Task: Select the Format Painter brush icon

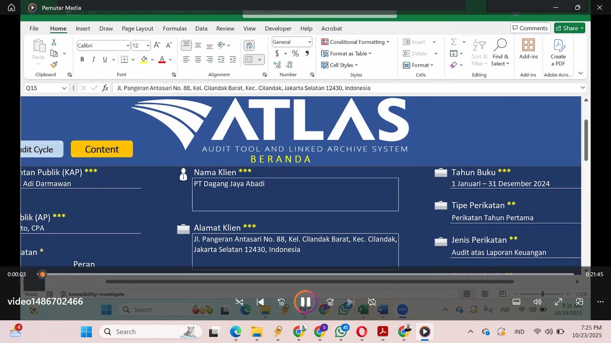Action: [54, 64]
